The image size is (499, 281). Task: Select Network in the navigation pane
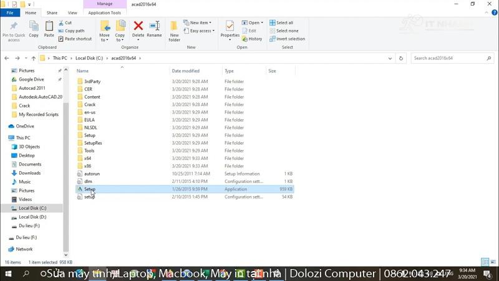point(24,249)
